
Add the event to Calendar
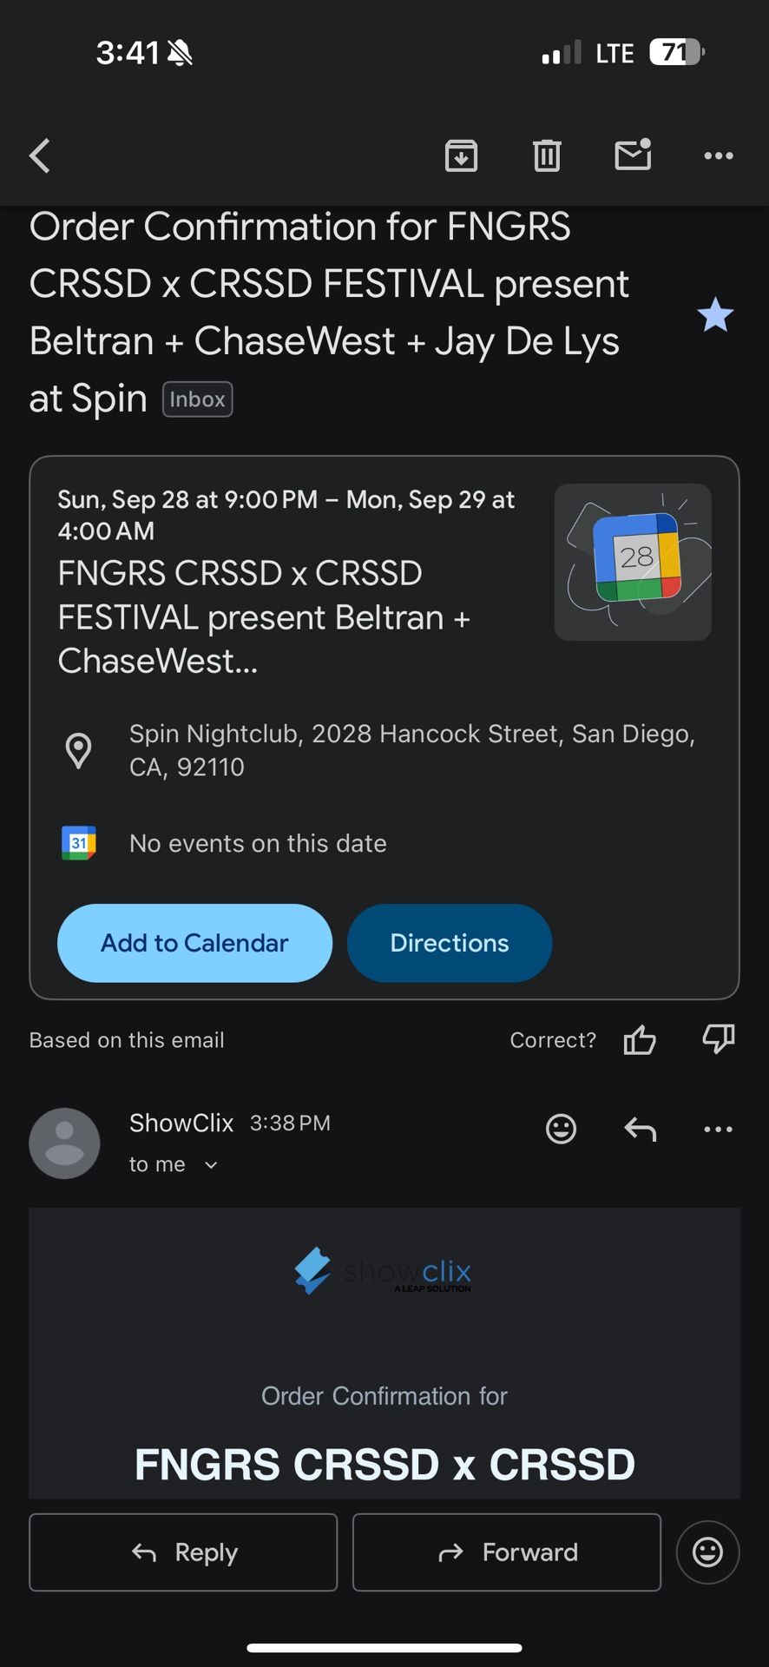[x=194, y=943]
